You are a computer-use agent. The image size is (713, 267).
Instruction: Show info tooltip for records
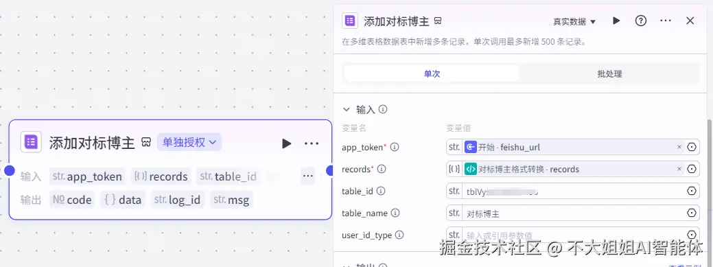382,169
